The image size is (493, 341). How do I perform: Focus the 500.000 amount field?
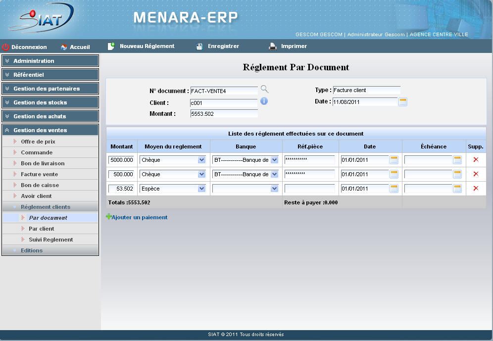pos(121,174)
